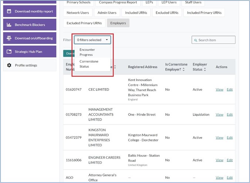
Task: Open the 0 filters selected dropdown
Action: pyautogui.click(x=92, y=40)
